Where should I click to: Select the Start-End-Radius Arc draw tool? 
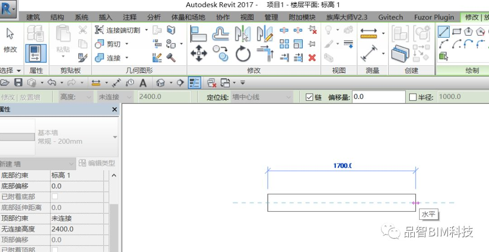tap(444, 44)
